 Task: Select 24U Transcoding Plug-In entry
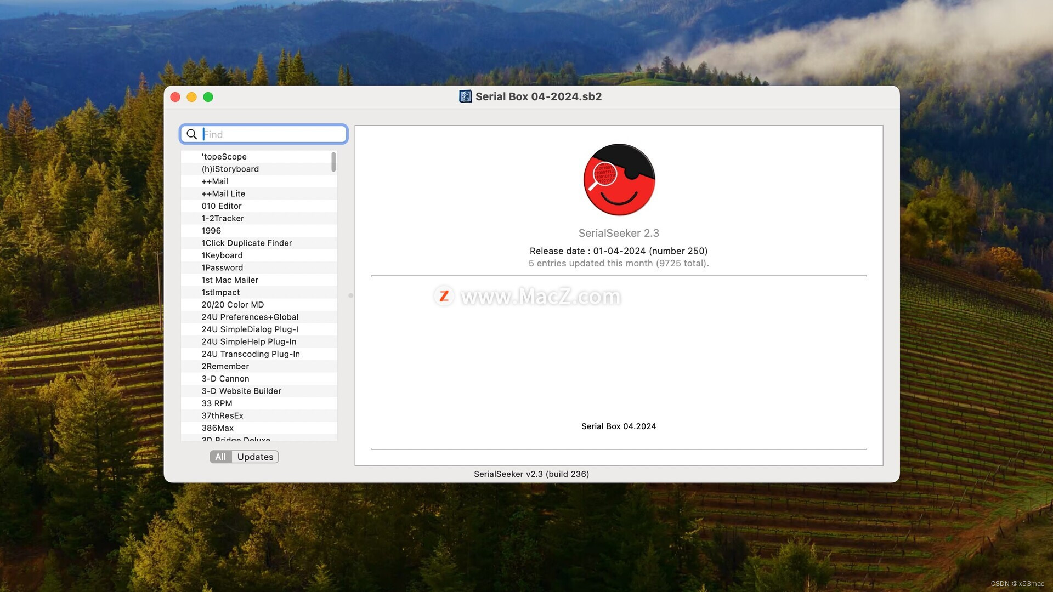tap(251, 354)
